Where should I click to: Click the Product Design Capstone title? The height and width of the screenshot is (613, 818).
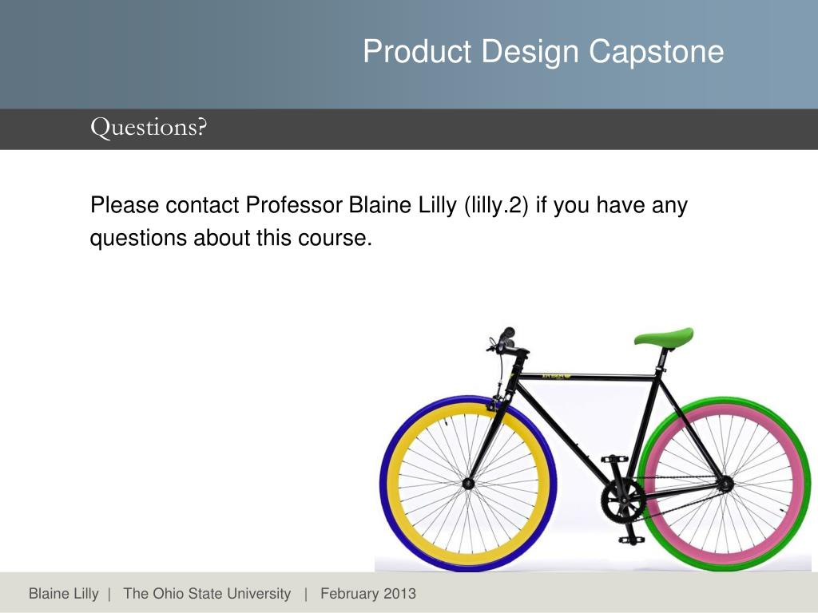click(543, 52)
